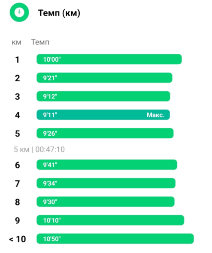Click the row number 4 label
Screen dimensions: 212x253
click(17, 115)
